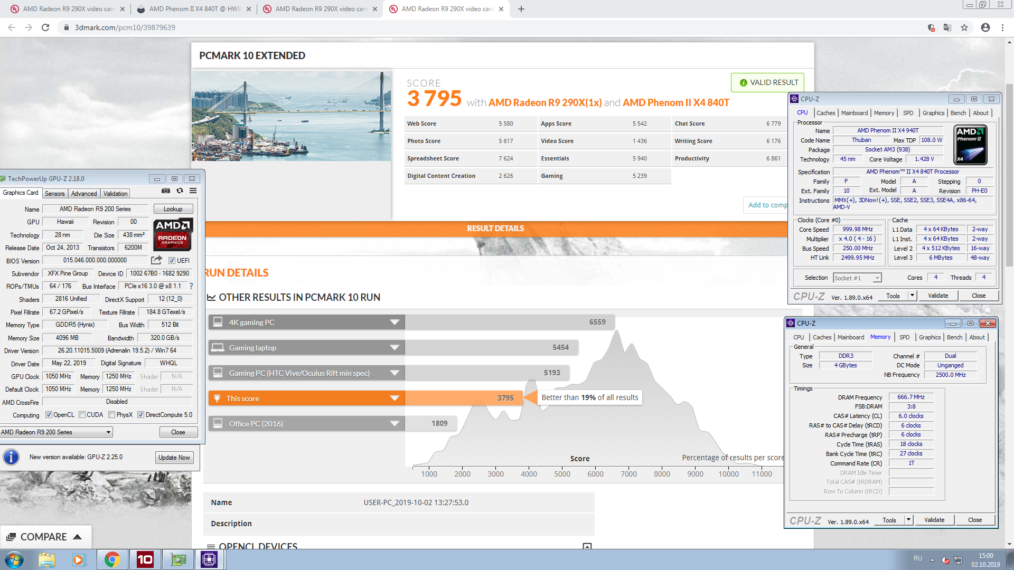The width and height of the screenshot is (1014, 570).
Task: Click the laptop icon on Gaming laptop row
Action: tap(217, 347)
